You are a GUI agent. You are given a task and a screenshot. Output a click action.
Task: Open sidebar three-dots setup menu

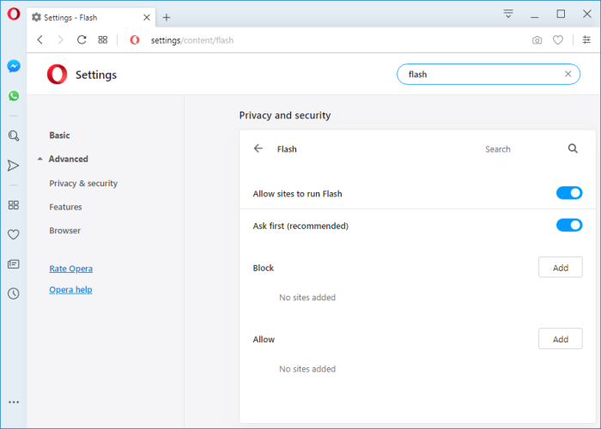pyautogui.click(x=14, y=402)
